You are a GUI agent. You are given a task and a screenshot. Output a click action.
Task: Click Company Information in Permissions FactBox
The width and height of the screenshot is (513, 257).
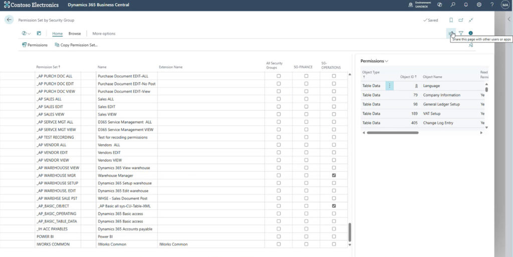point(442,95)
